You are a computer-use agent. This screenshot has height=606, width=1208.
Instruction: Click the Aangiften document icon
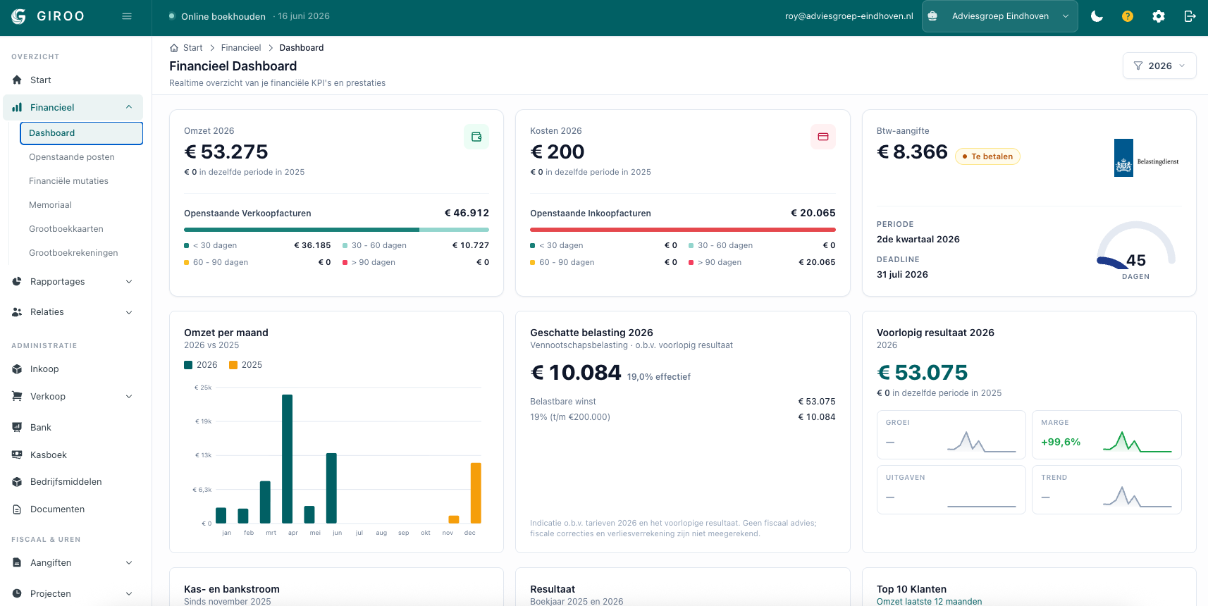pyautogui.click(x=17, y=563)
